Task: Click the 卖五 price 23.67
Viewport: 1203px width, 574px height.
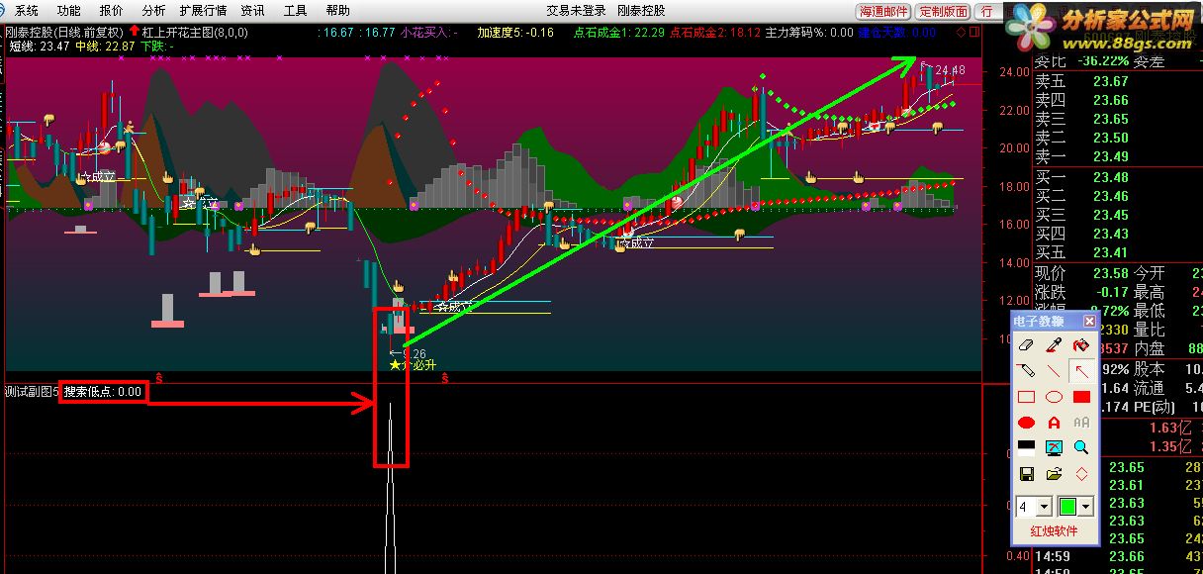Action: pos(1111,82)
